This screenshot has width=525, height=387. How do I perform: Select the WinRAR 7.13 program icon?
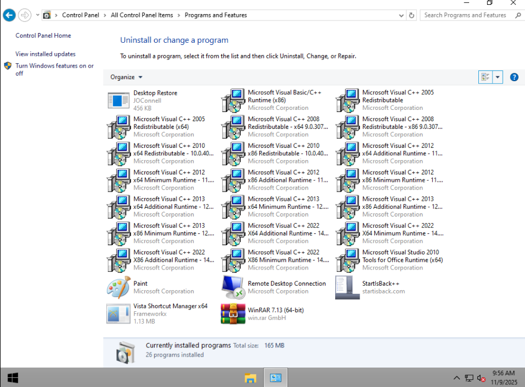click(x=233, y=314)
